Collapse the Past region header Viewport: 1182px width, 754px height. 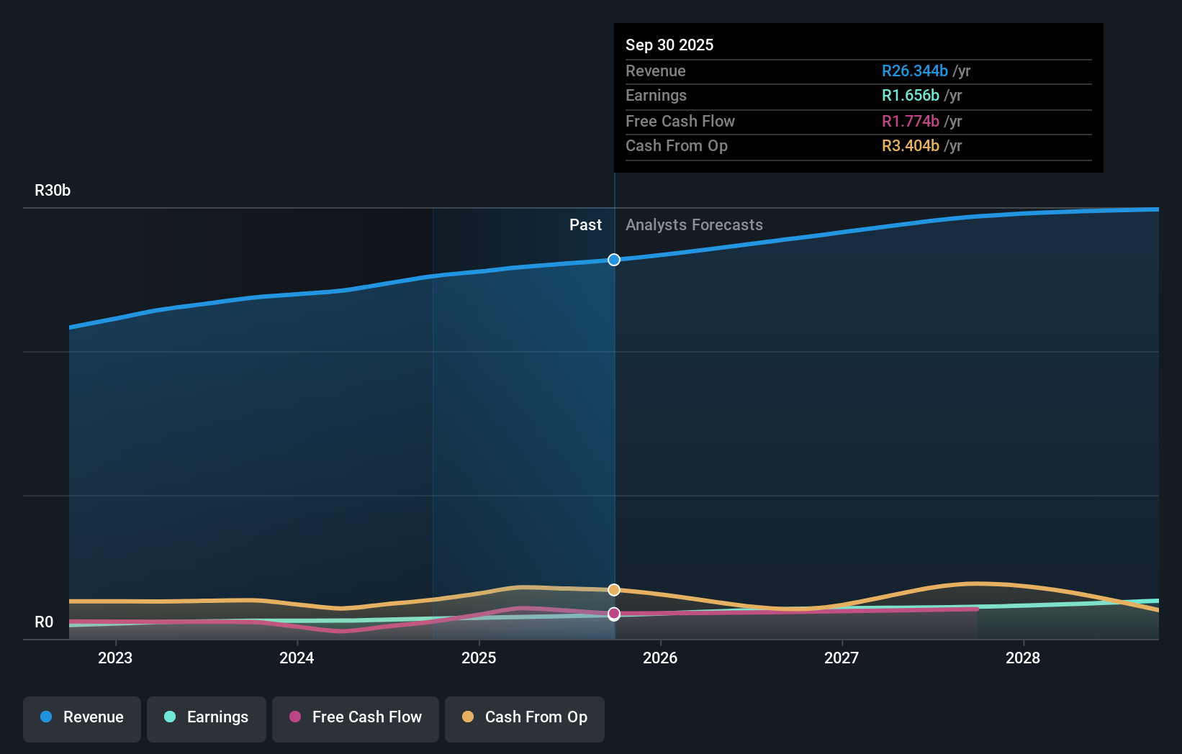[585, 224]
